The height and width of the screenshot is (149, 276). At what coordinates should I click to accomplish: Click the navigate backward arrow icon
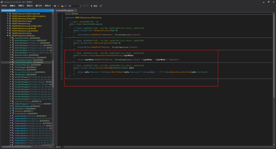[x=55, y=6]
